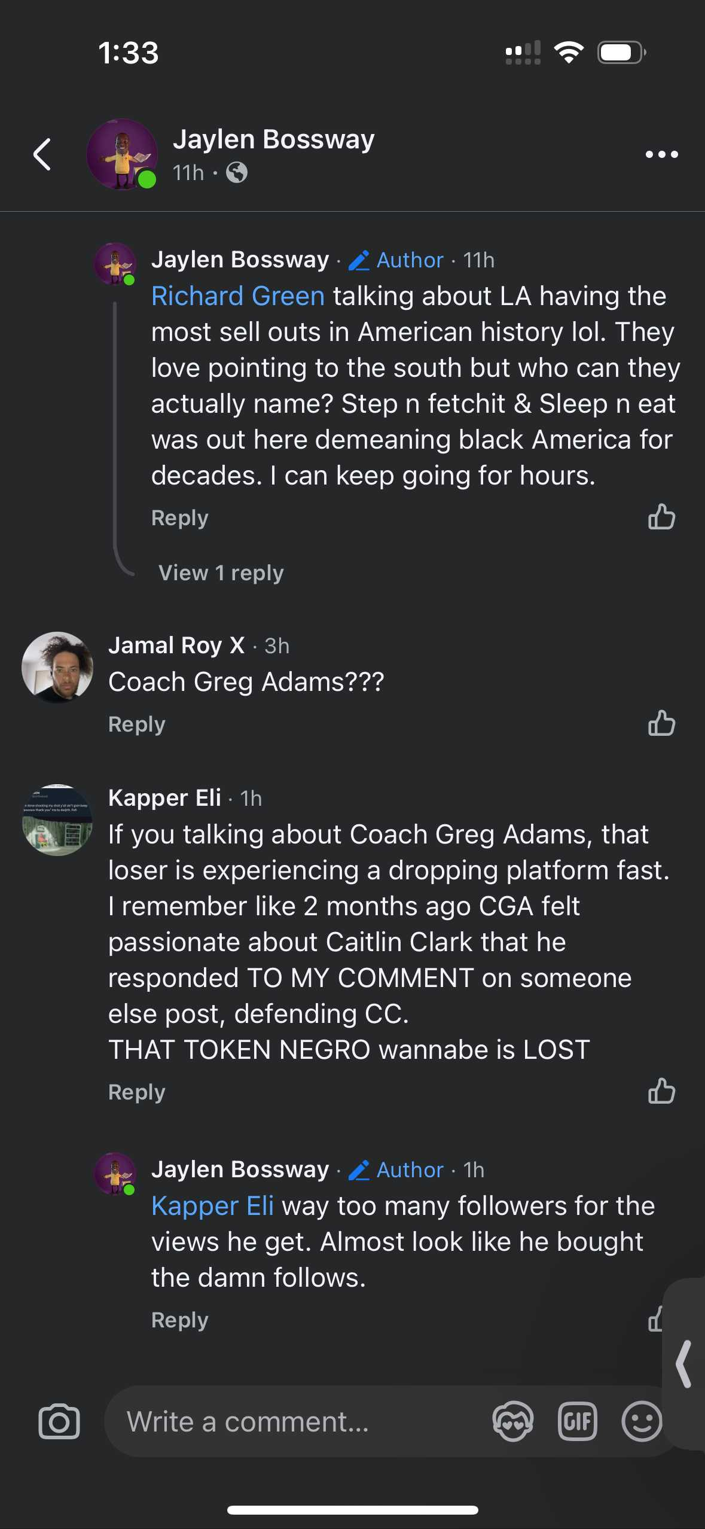Open Jamal Roy X's profile picture
This screenshot has width=705, height=1529.
pos(57,667)
